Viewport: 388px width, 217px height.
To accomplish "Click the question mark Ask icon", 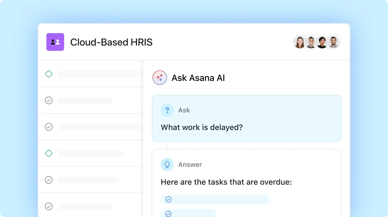I will (x=167, y=110).
